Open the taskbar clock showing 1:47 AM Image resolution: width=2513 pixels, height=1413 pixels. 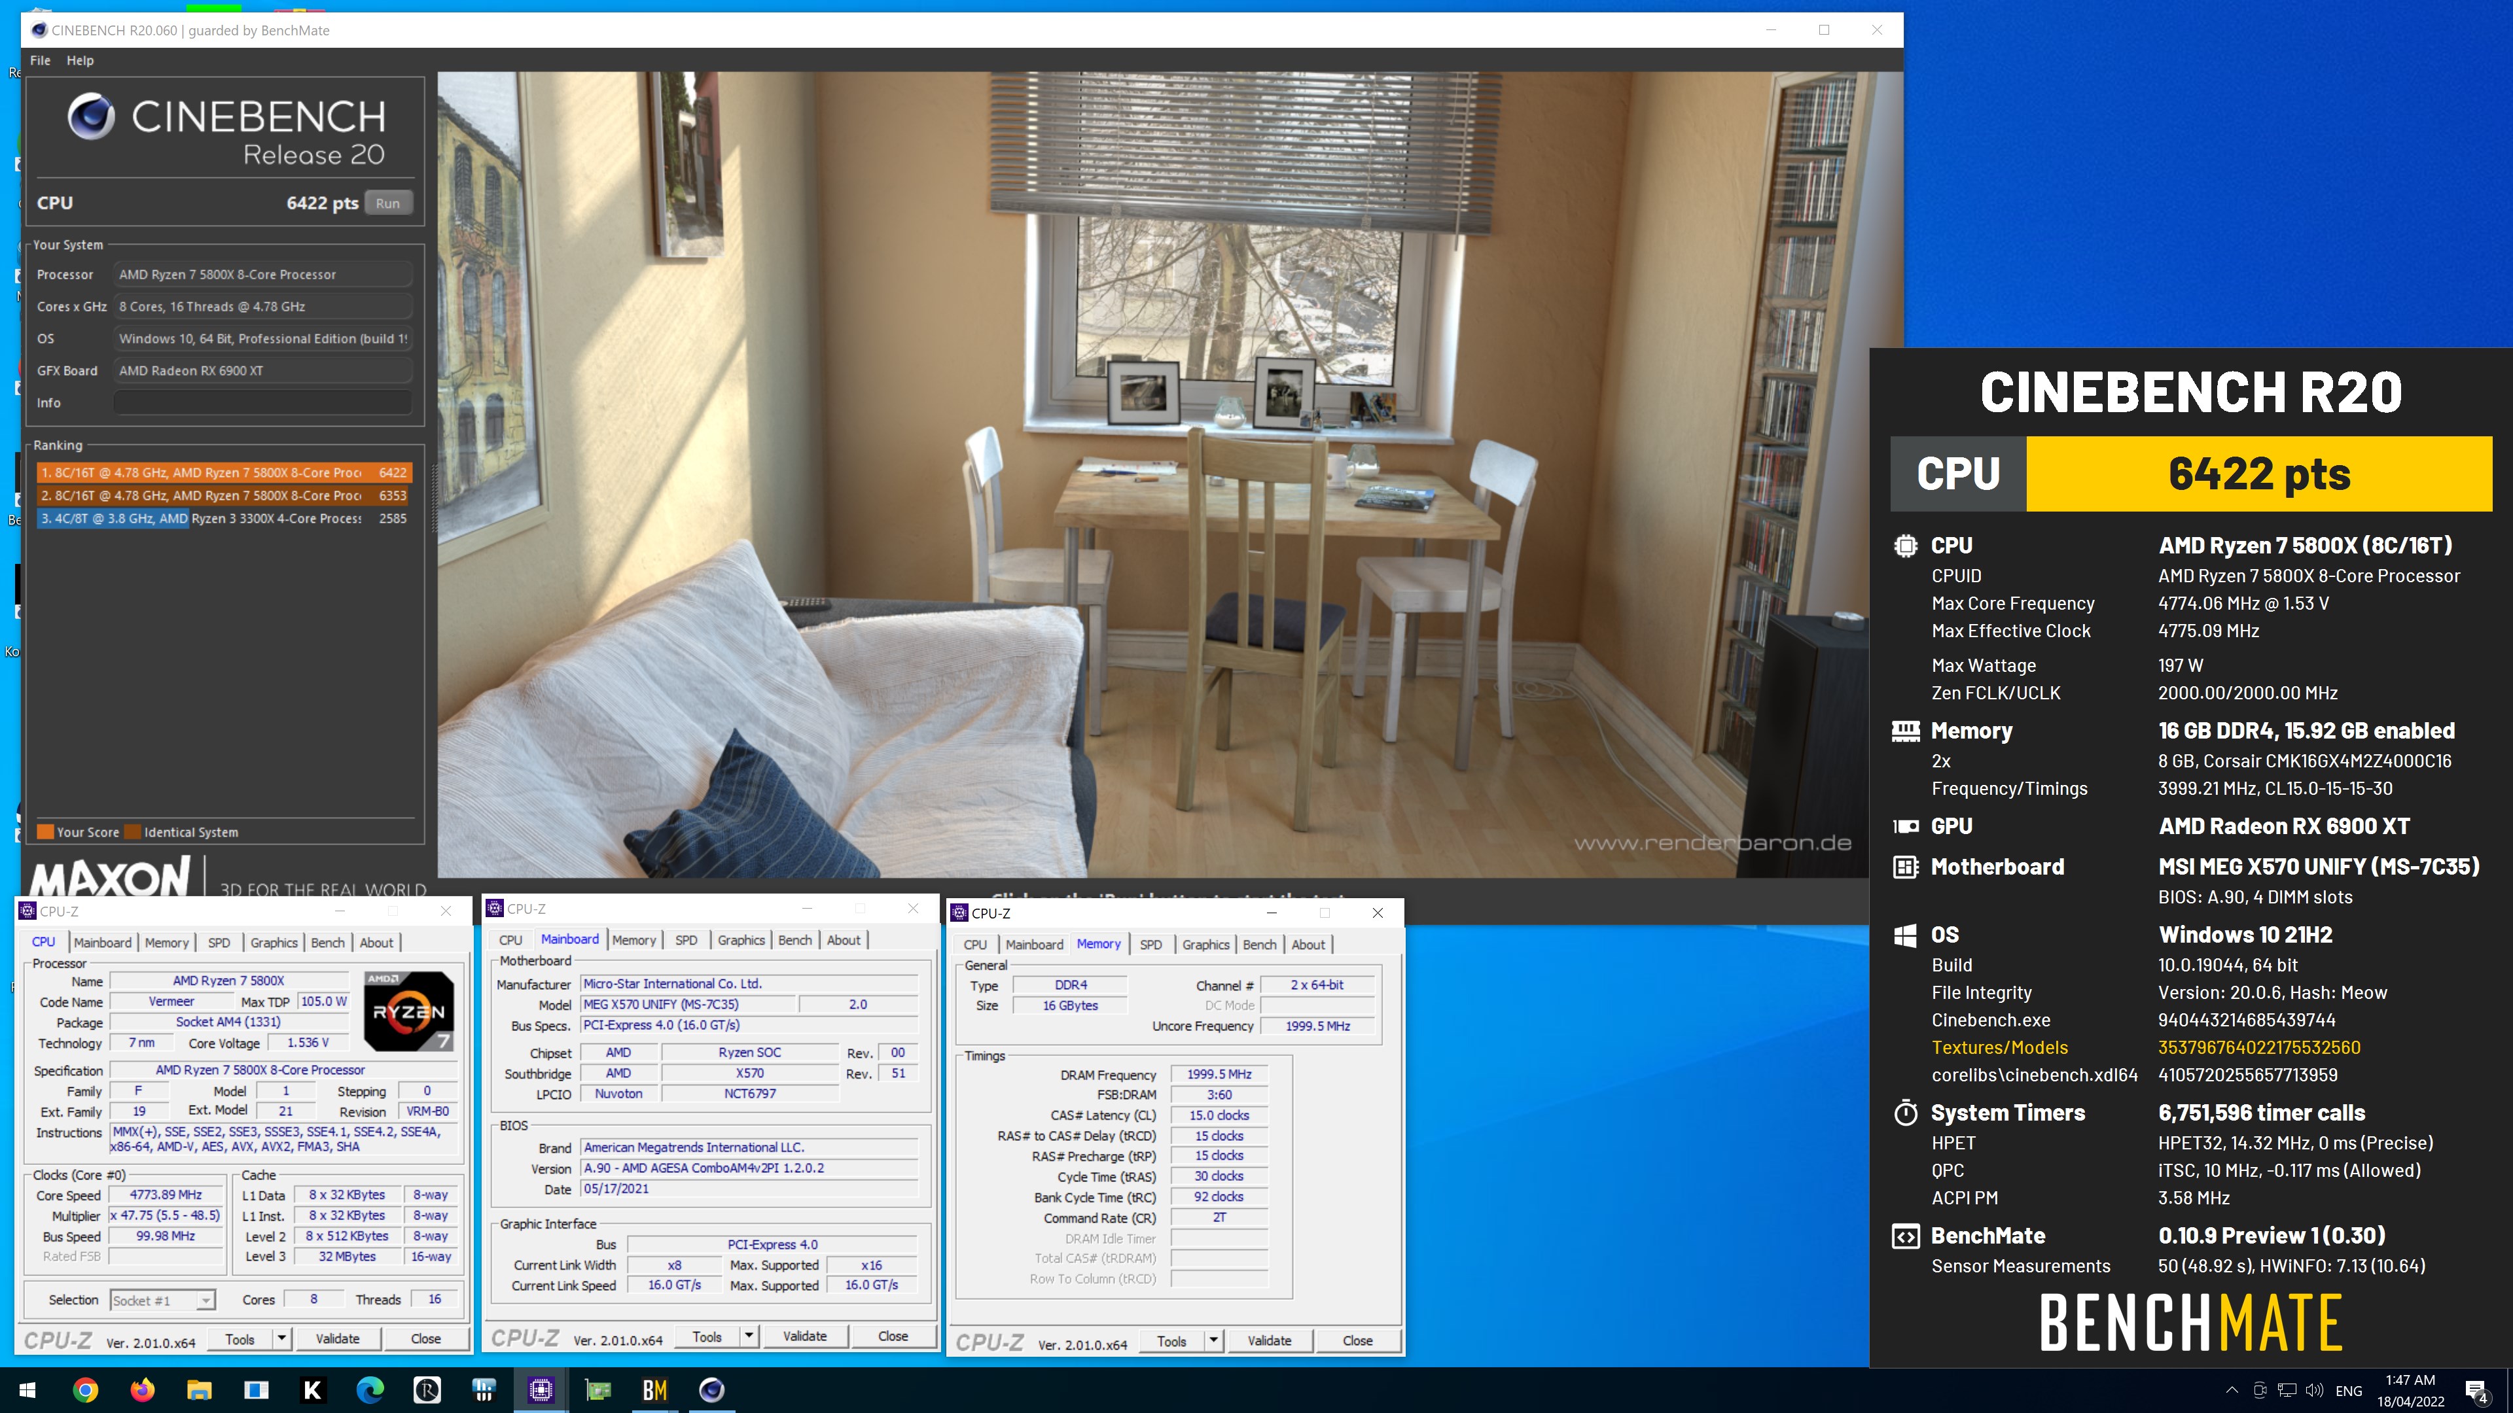(2410, 1391)
